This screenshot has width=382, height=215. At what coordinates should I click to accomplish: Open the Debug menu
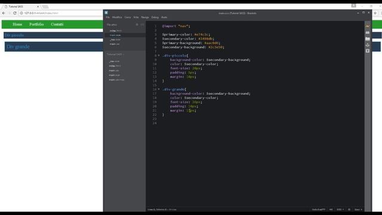(155, 17)
